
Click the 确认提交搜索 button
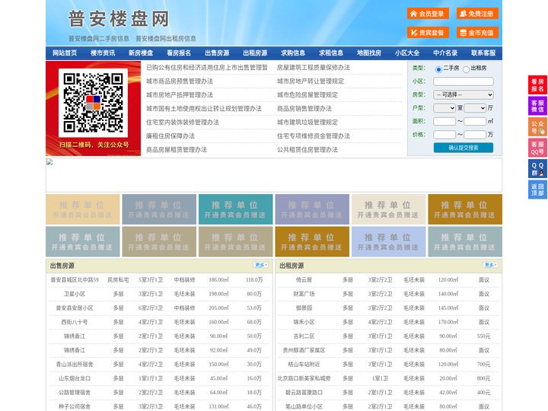[464, 148]
